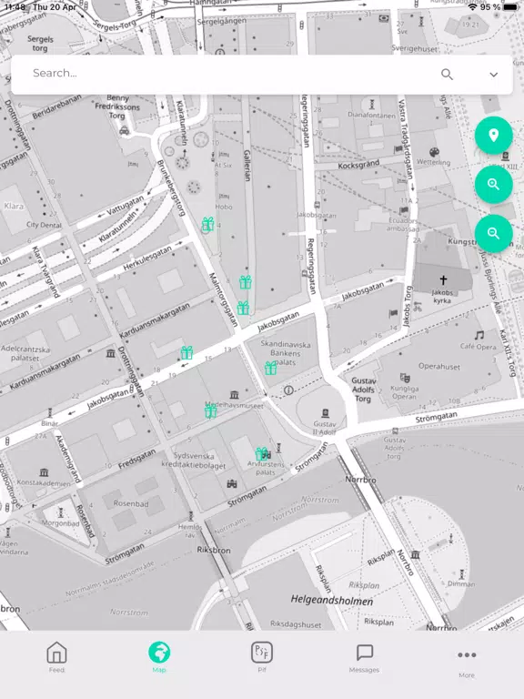This screenshot has height=699, width=524.
Task: Tap the Helgeandsholmen label
Action: 332,601
